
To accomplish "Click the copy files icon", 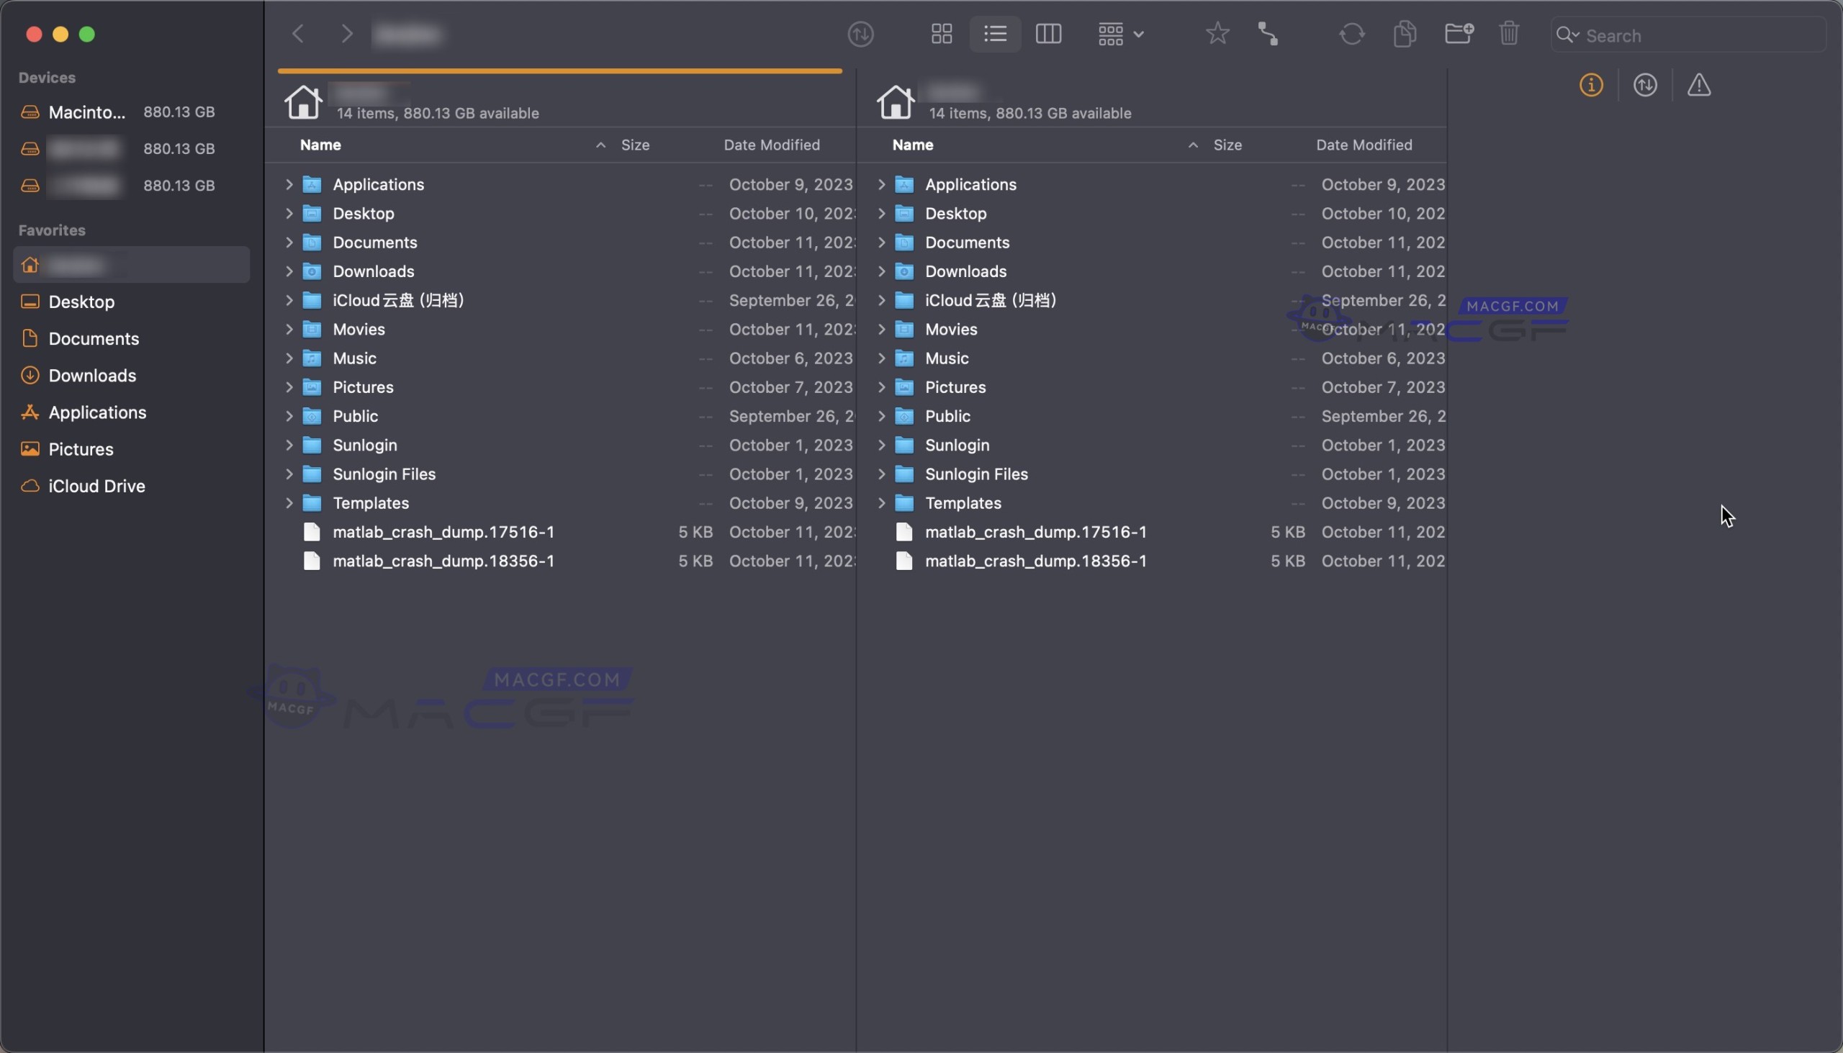I will tap(1404, 34).
